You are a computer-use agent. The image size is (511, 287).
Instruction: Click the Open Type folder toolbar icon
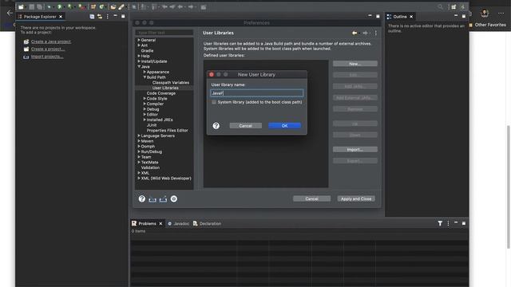(x=113, y=7)
